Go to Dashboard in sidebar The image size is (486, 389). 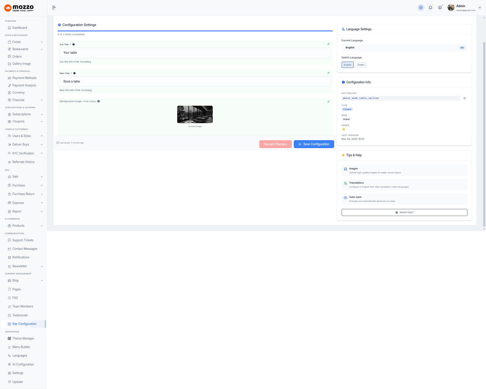20,28
